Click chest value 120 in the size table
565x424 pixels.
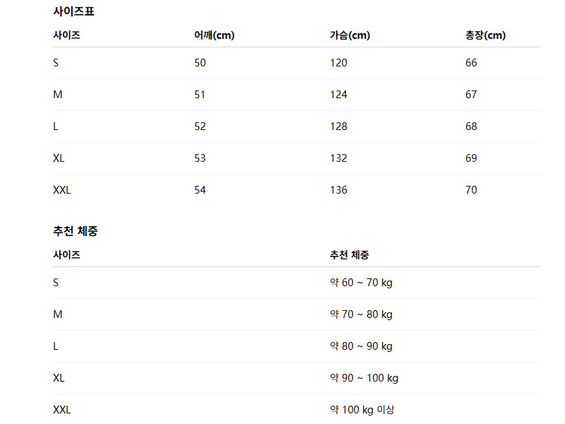338,63
